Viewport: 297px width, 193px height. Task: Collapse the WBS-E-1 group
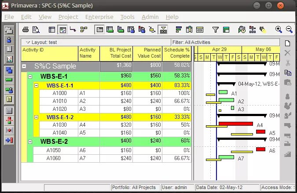point(30,76)
